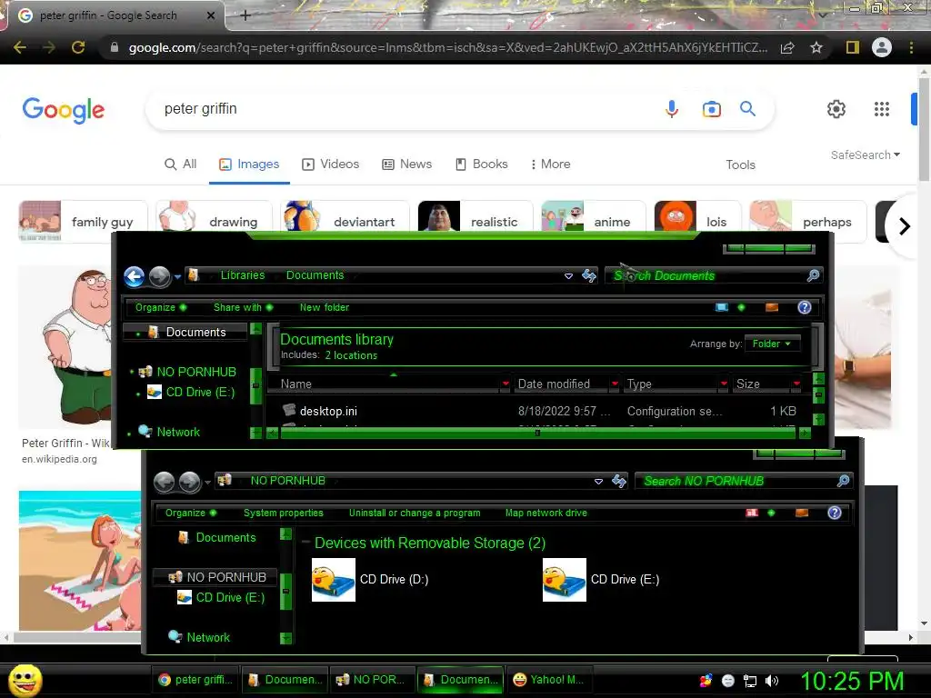This screenshot has width=931, height=698.
Task: Switch to Videos tab
Action: coord(331,164)
